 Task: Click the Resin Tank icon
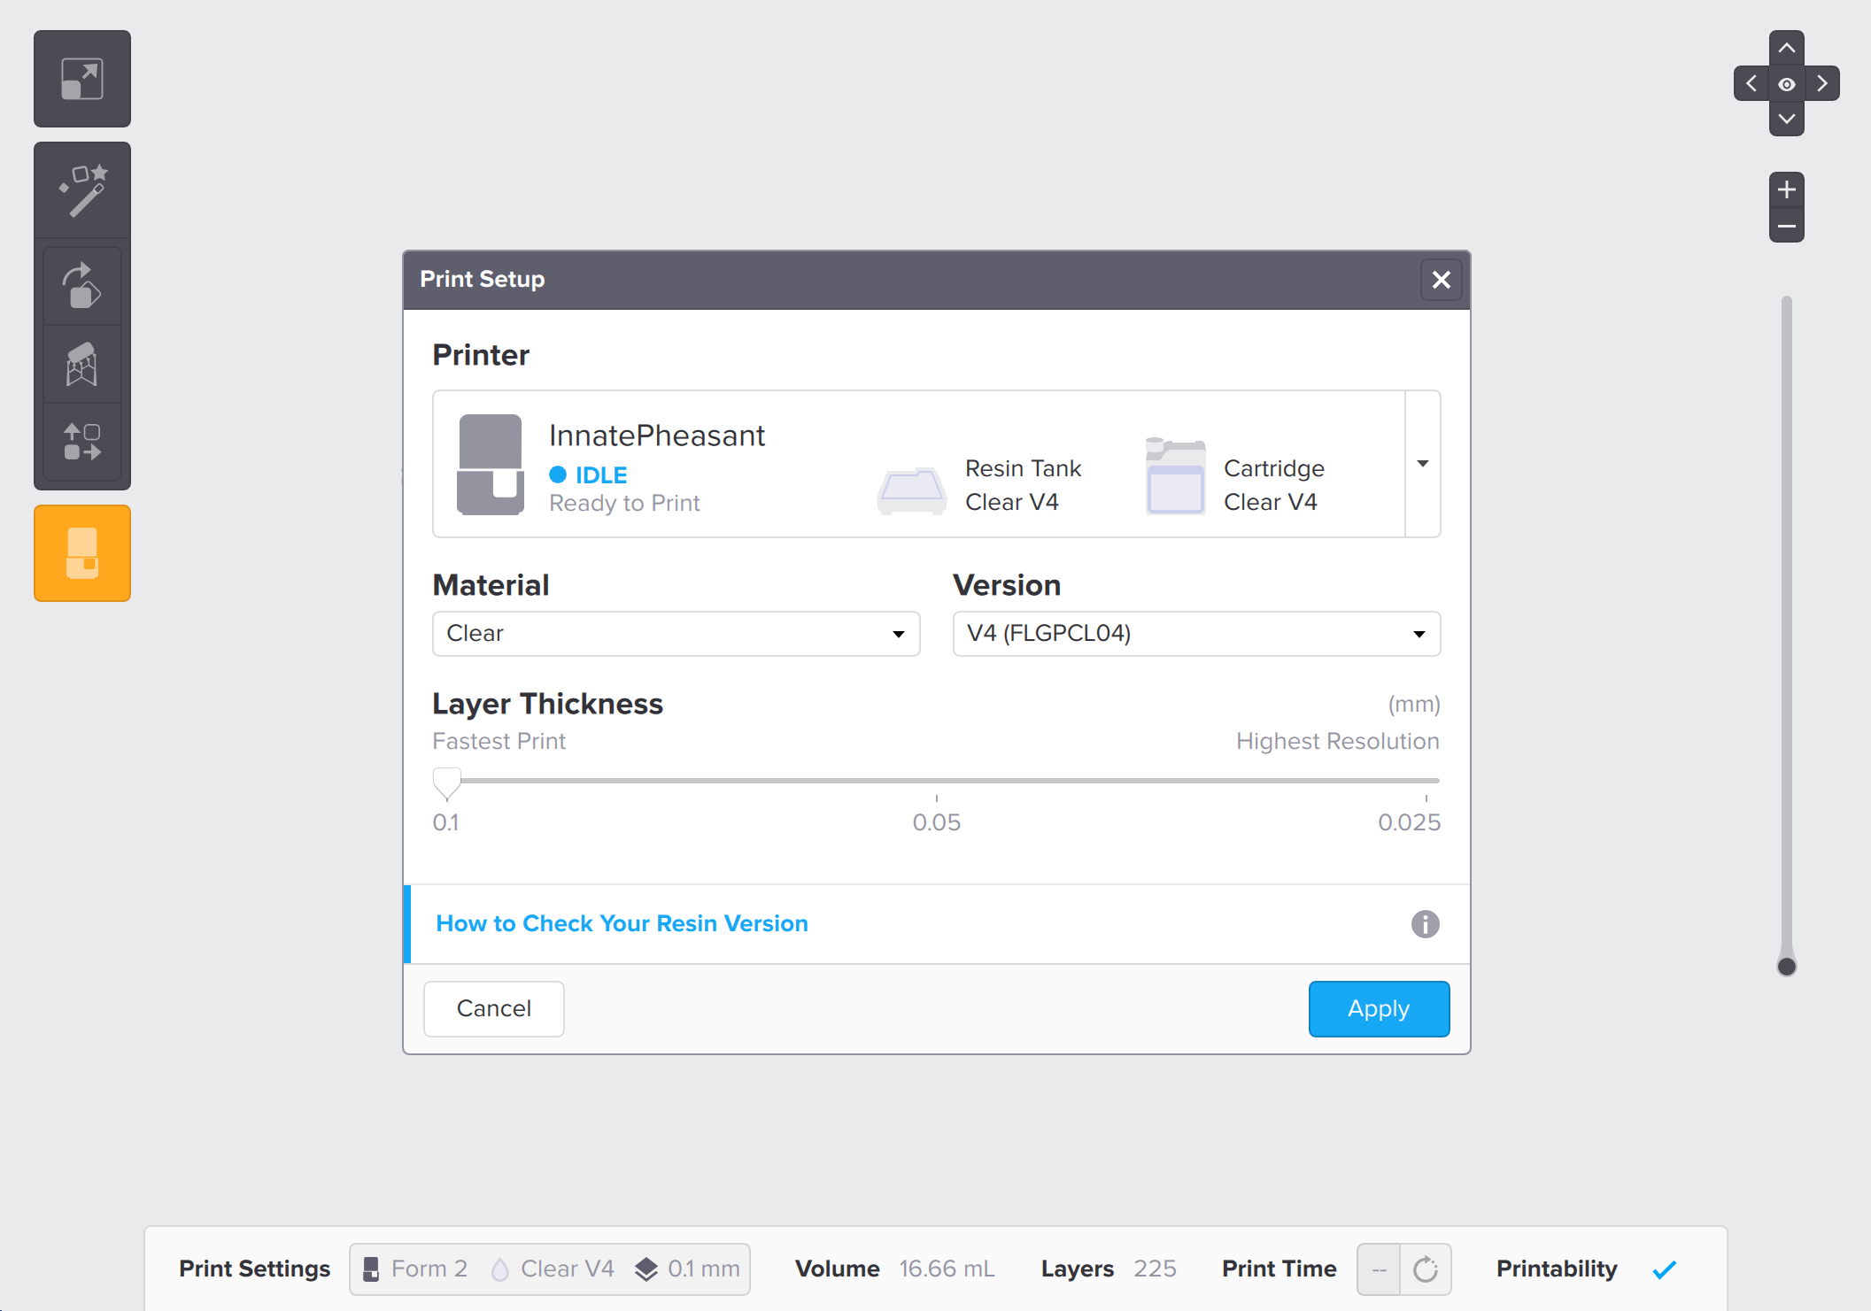[x=911, y=490]
